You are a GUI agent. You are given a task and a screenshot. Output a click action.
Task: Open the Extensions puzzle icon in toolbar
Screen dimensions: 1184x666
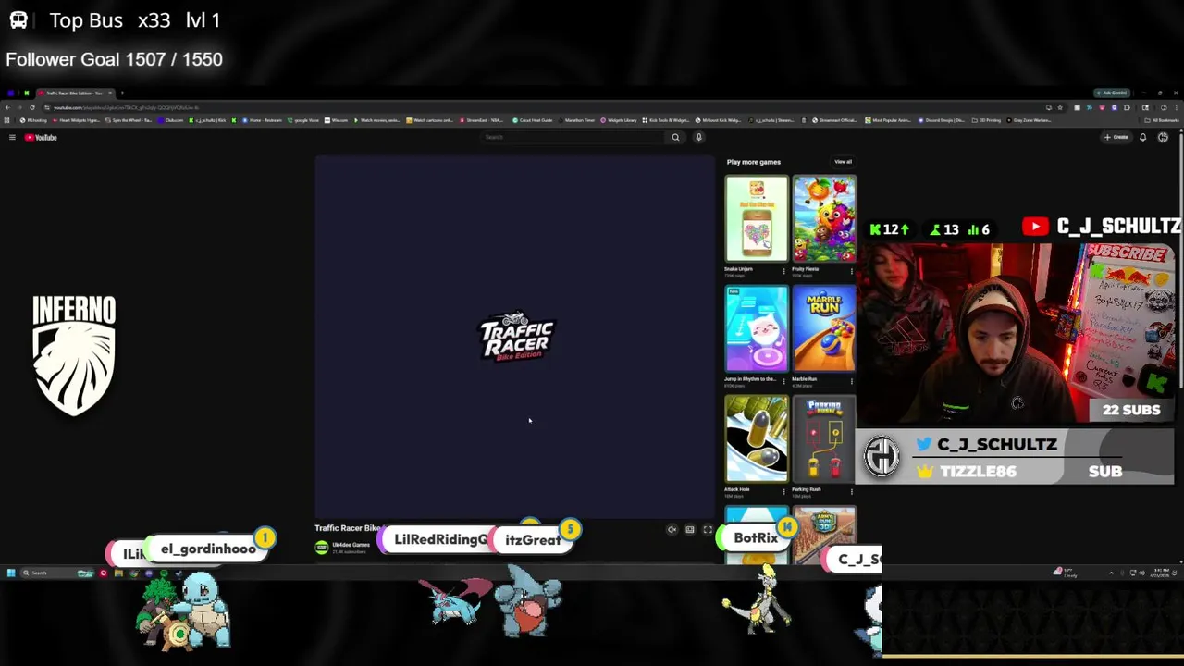coord(1127,107)
